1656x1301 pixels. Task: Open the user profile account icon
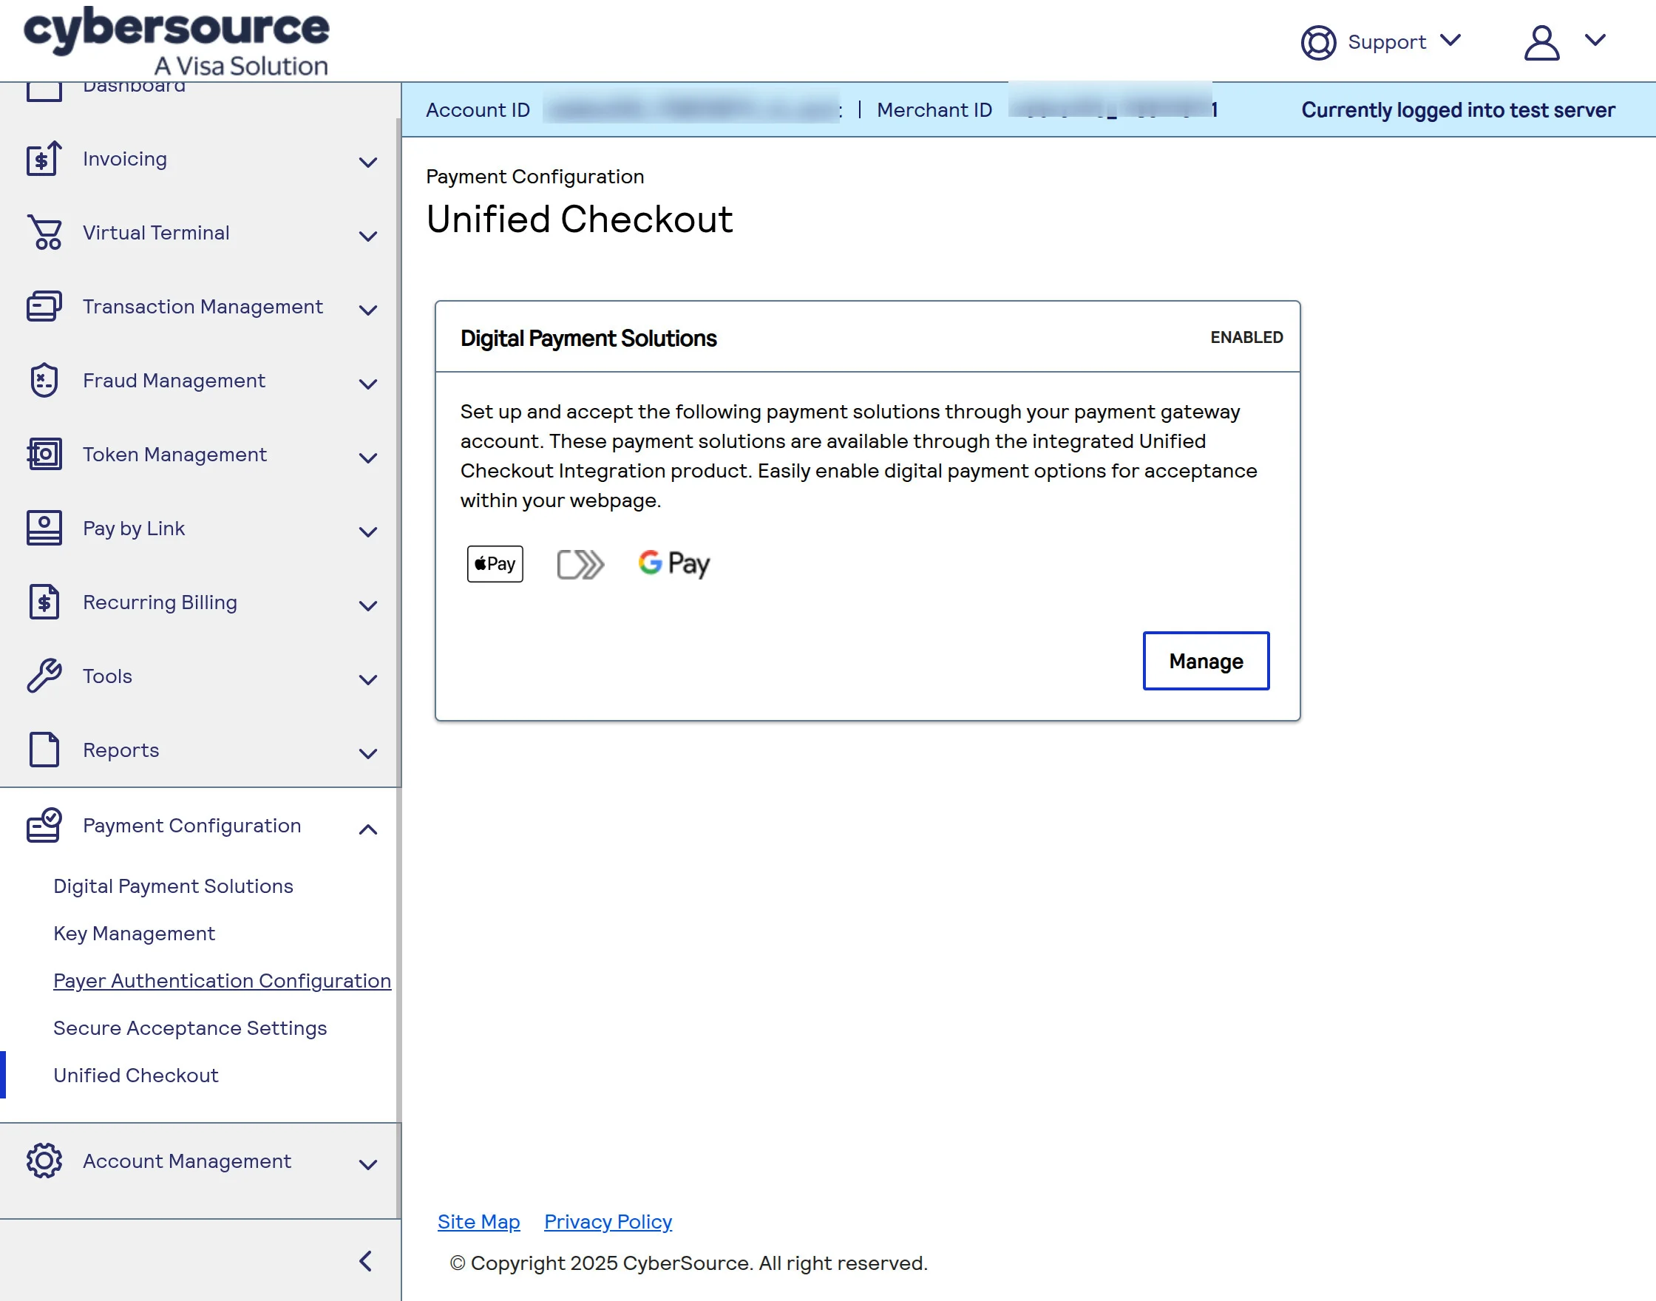1541,44
